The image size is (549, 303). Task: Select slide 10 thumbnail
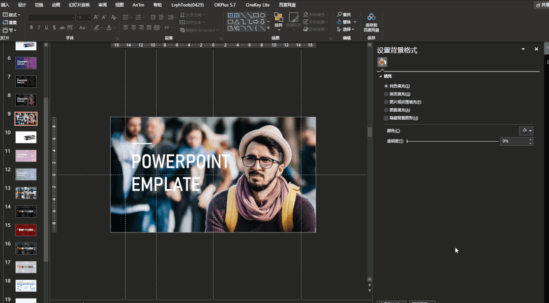(x=26, y=137)
